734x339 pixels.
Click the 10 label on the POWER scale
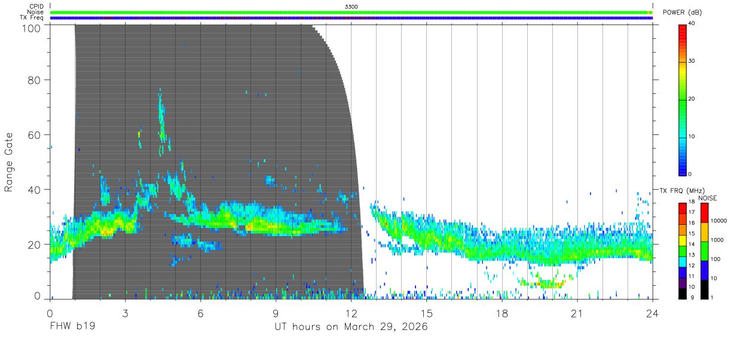point(692,137)
